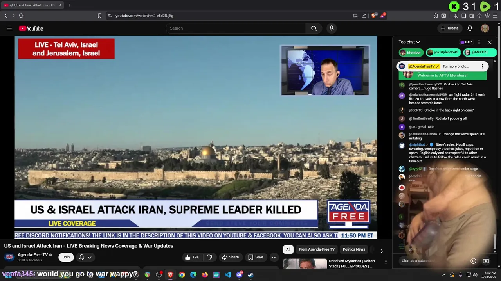Open browser main menu
The height and width of the screenshot is (281, 501).
(495, 16)
